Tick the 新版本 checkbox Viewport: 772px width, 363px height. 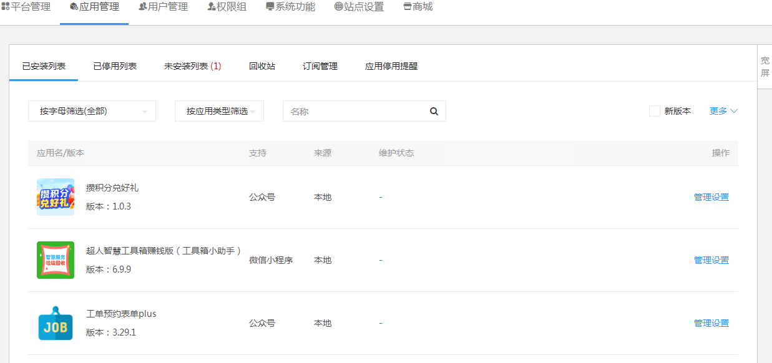tap(655, 111)
